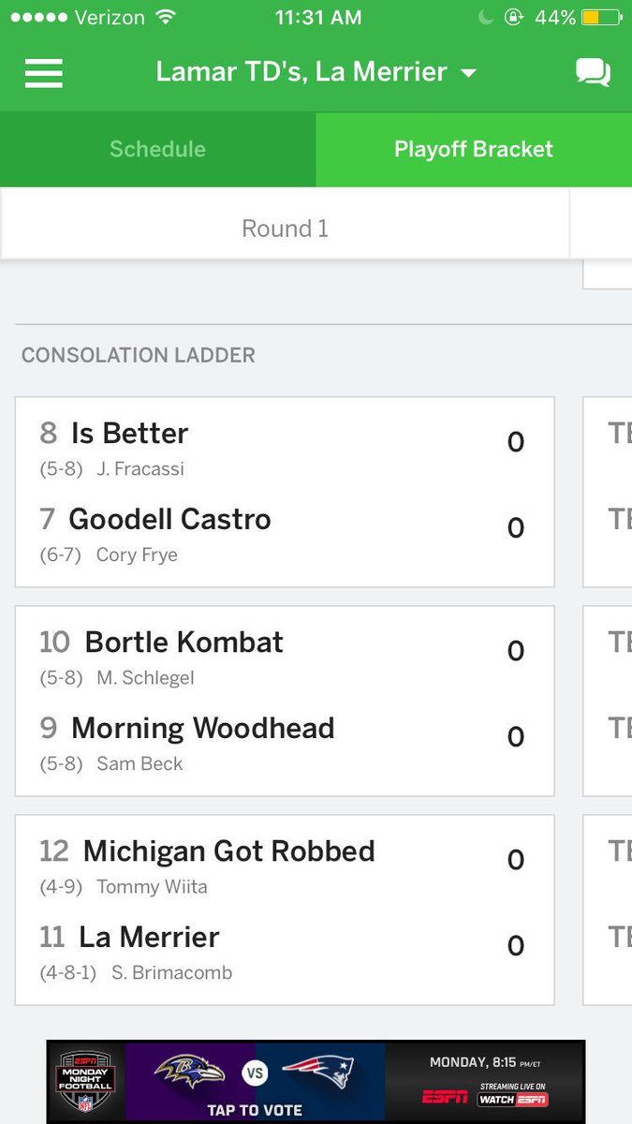
Task: Tap the Ravens logo in banner
Action: tap(190, 1072)
